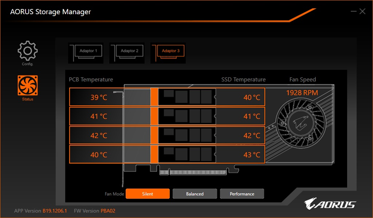
Task: Click the first SSD slot orange bar
Action: (x=154, y=97)
